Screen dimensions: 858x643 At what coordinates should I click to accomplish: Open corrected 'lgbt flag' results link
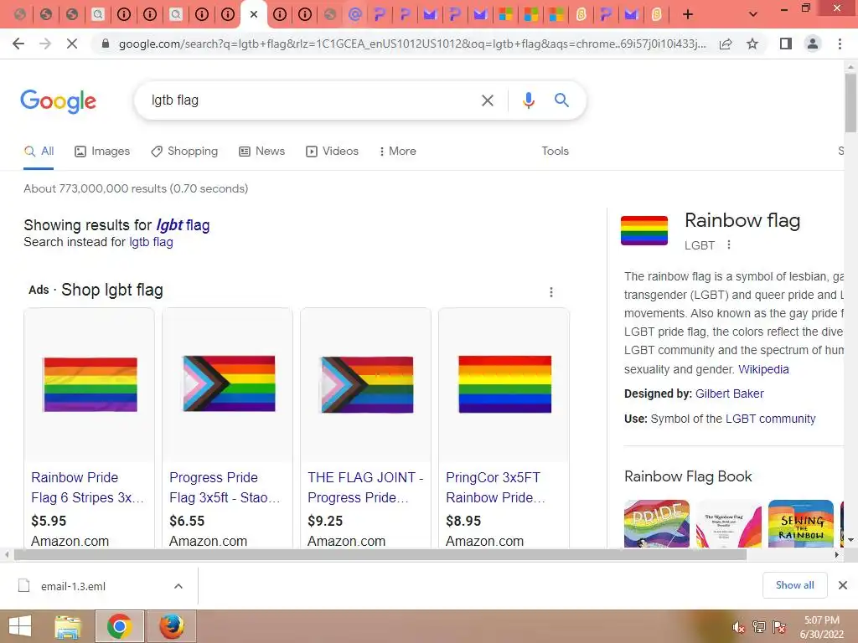pyautogui.click(x=183, y=225)
